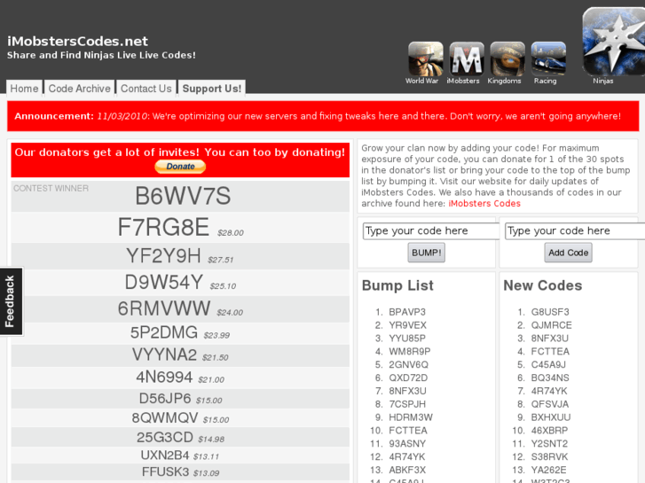Select contest winner code B6WV7S
This screenshot has width=645, height=483.
click(183, 196)
